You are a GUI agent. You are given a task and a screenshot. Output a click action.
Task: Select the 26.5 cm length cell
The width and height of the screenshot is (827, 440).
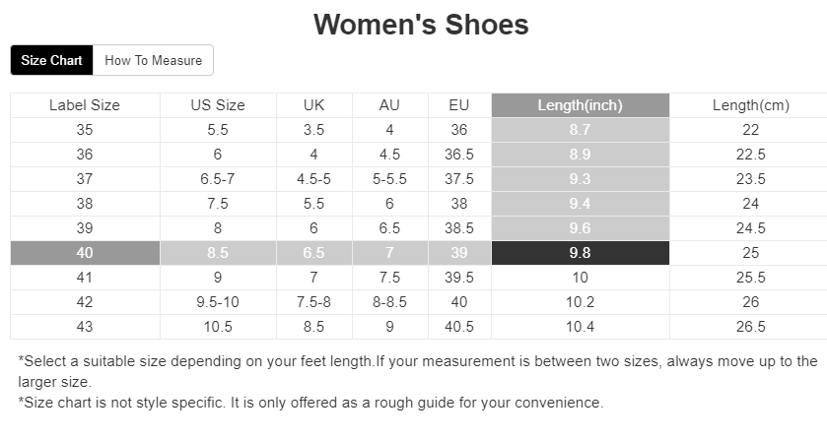coord(750,327)
